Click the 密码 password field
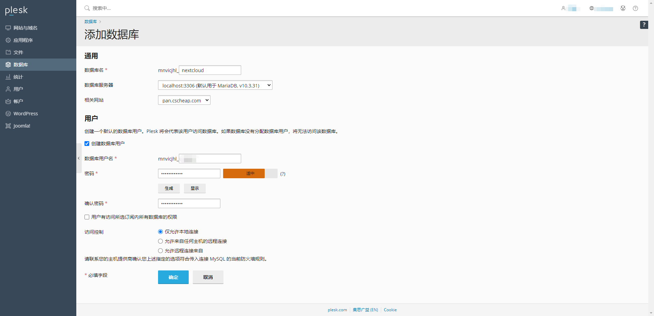The height and width of the screenshot is (316, 654). coord(189,173)
